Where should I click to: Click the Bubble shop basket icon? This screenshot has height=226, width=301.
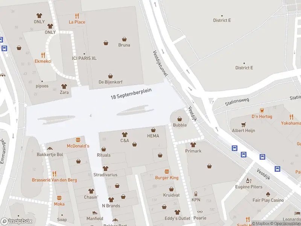[x=180, y=119]
